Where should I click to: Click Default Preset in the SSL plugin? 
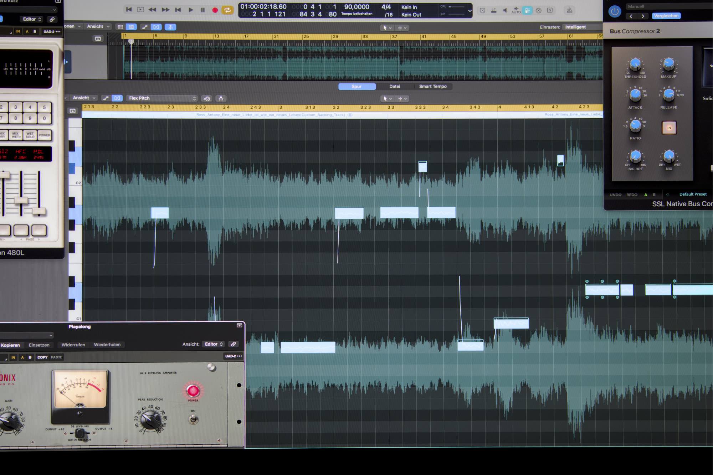click(x=693, y=194)
